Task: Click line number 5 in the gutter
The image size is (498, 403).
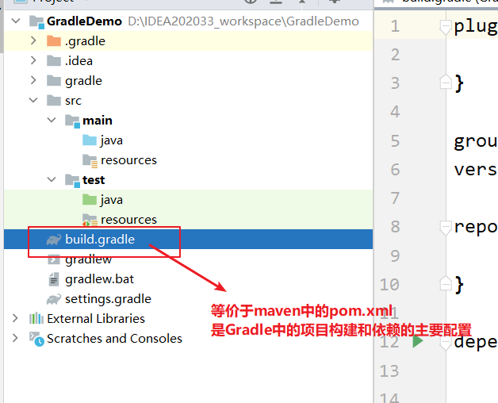Action: (x=395, y=140)
